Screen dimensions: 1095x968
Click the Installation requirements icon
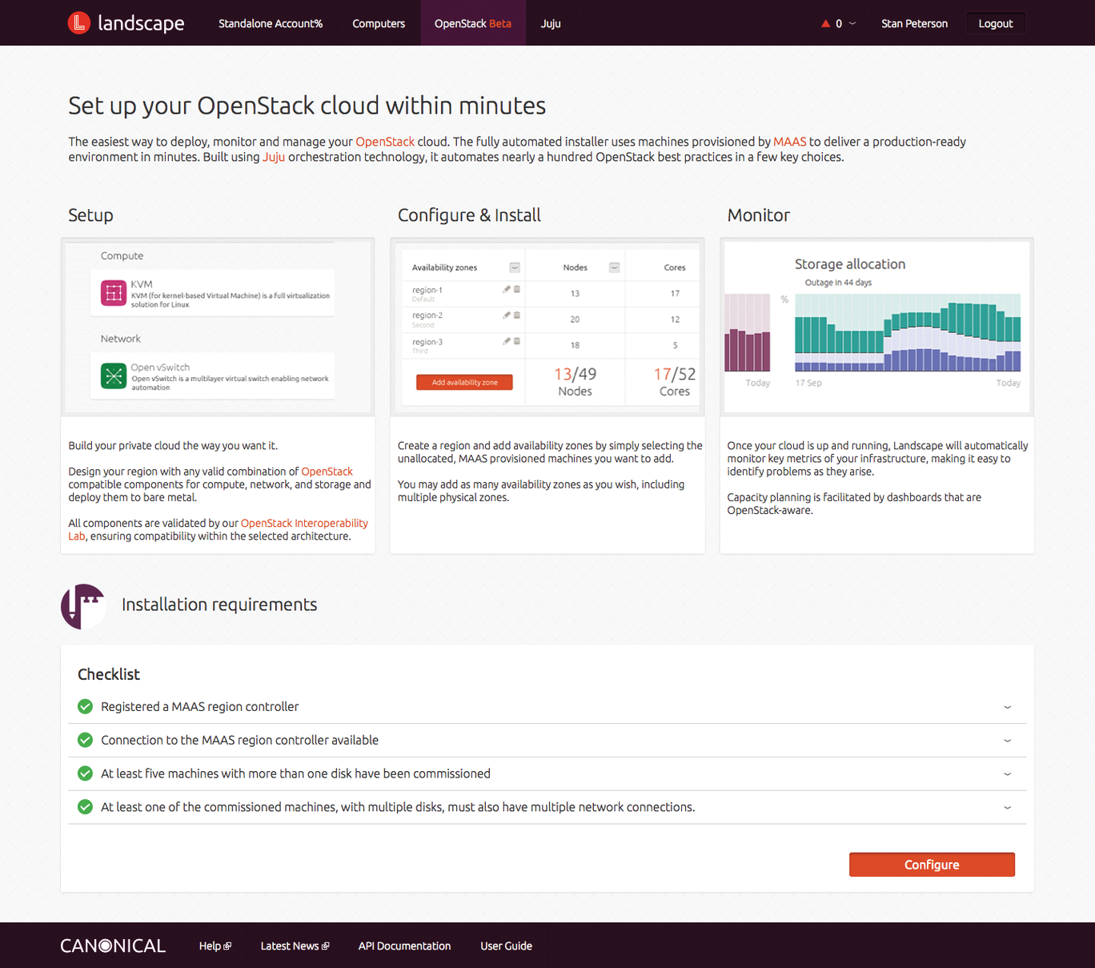(82, 606)
